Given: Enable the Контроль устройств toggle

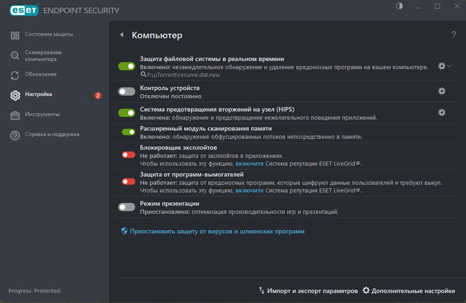Looking at the screenshot, I should click(x=127, y=91).
